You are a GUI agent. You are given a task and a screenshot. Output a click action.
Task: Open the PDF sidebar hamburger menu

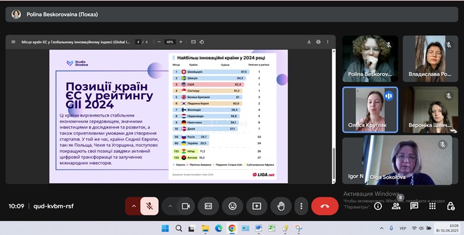pos(13,42)
